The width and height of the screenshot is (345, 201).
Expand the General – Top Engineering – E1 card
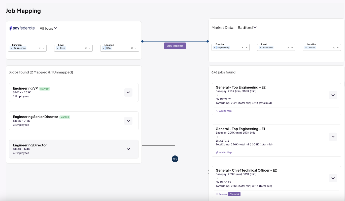tap(333, 137)
